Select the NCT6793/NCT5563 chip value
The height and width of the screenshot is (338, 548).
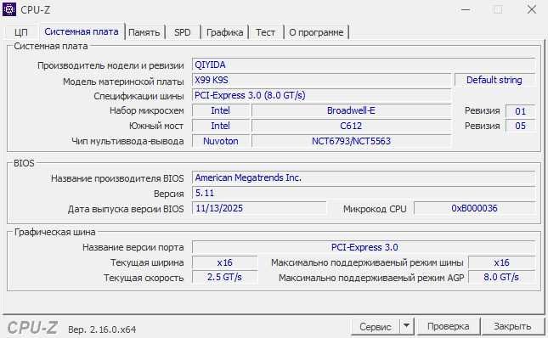pos(351,142)
